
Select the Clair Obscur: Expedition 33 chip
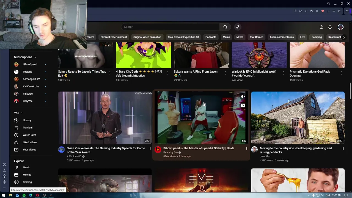[x=183, y=37]
